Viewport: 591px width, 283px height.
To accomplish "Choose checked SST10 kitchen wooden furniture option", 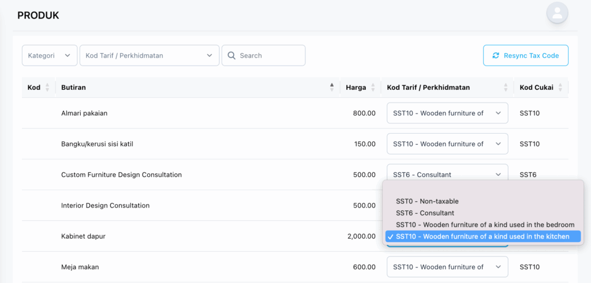I will [x=483, y=236].
